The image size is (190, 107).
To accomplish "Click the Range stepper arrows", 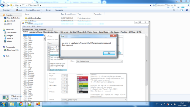I will 66,76.
